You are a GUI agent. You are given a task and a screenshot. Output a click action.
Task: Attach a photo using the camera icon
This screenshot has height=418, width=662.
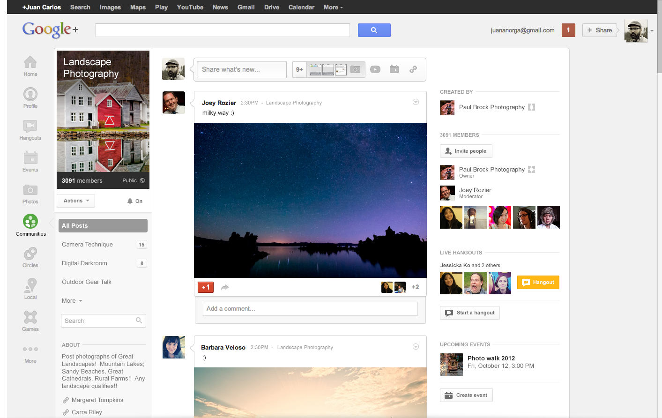coord(356,69)
